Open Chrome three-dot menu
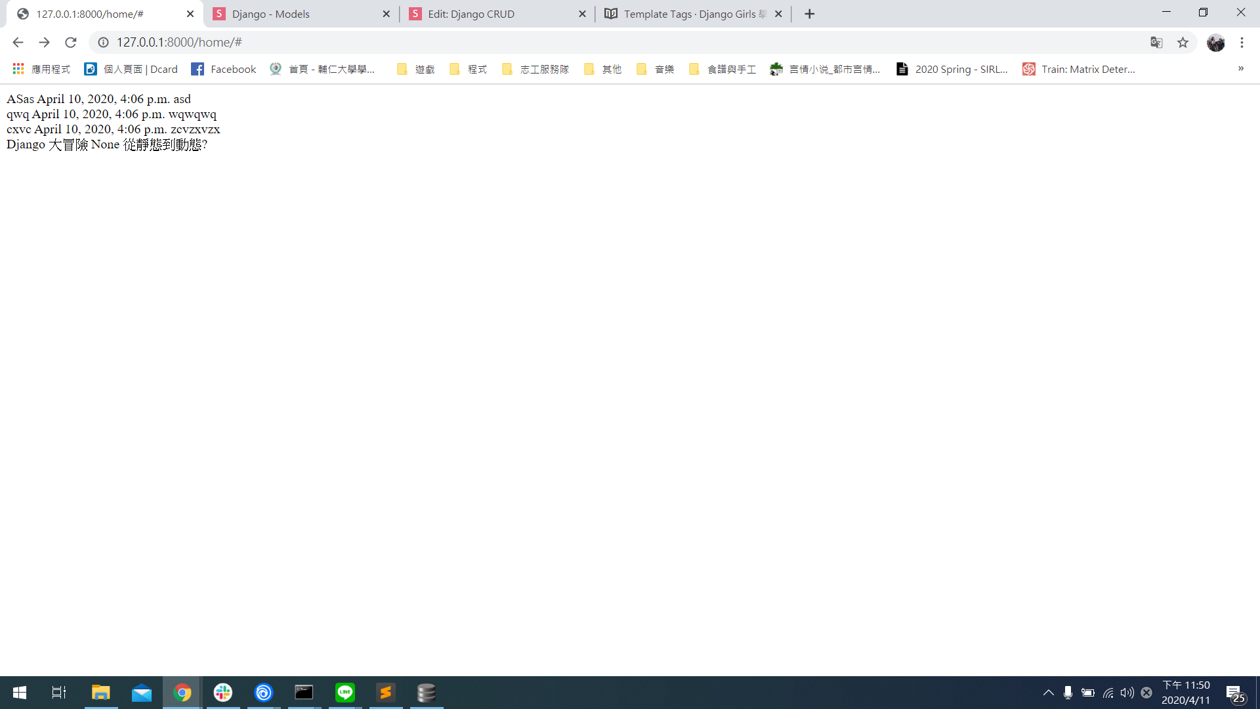 (1242, 43)
